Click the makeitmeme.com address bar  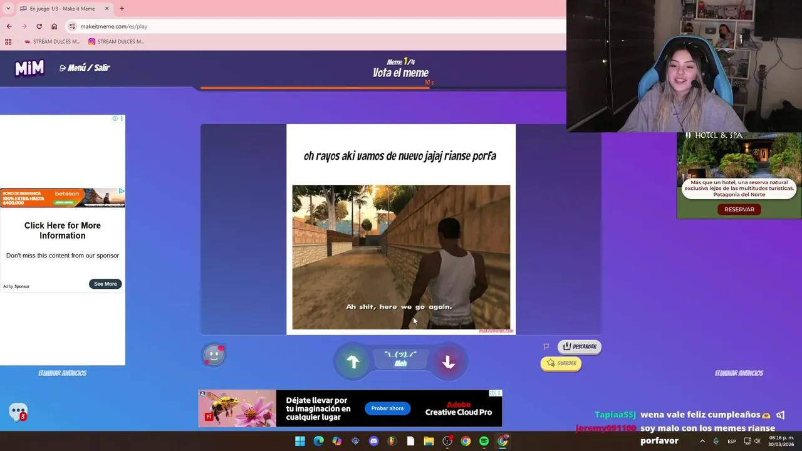[316, 26]
